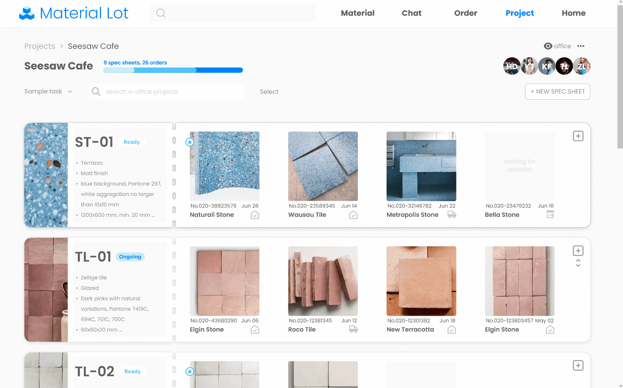Viewport: 623px width, 388px height.
Task: Click the approved status icon for New Terracotta
Action: [452, 330]
